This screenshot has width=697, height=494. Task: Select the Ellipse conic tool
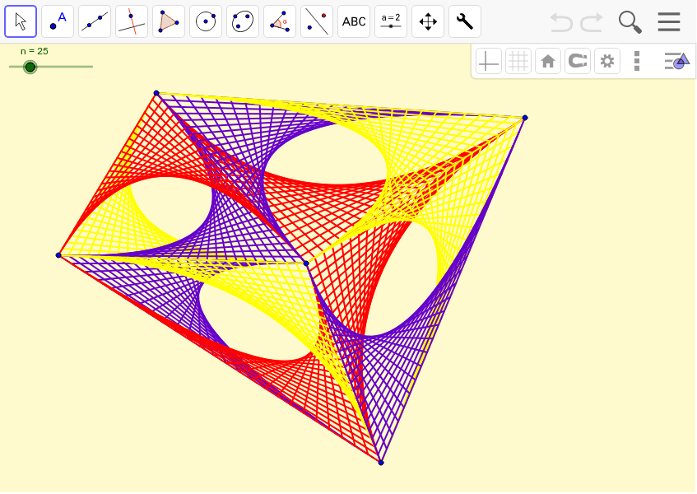click(243, 21)
